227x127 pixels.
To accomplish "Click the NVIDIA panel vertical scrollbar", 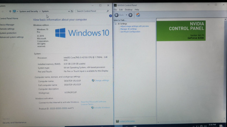I will 225,69.
